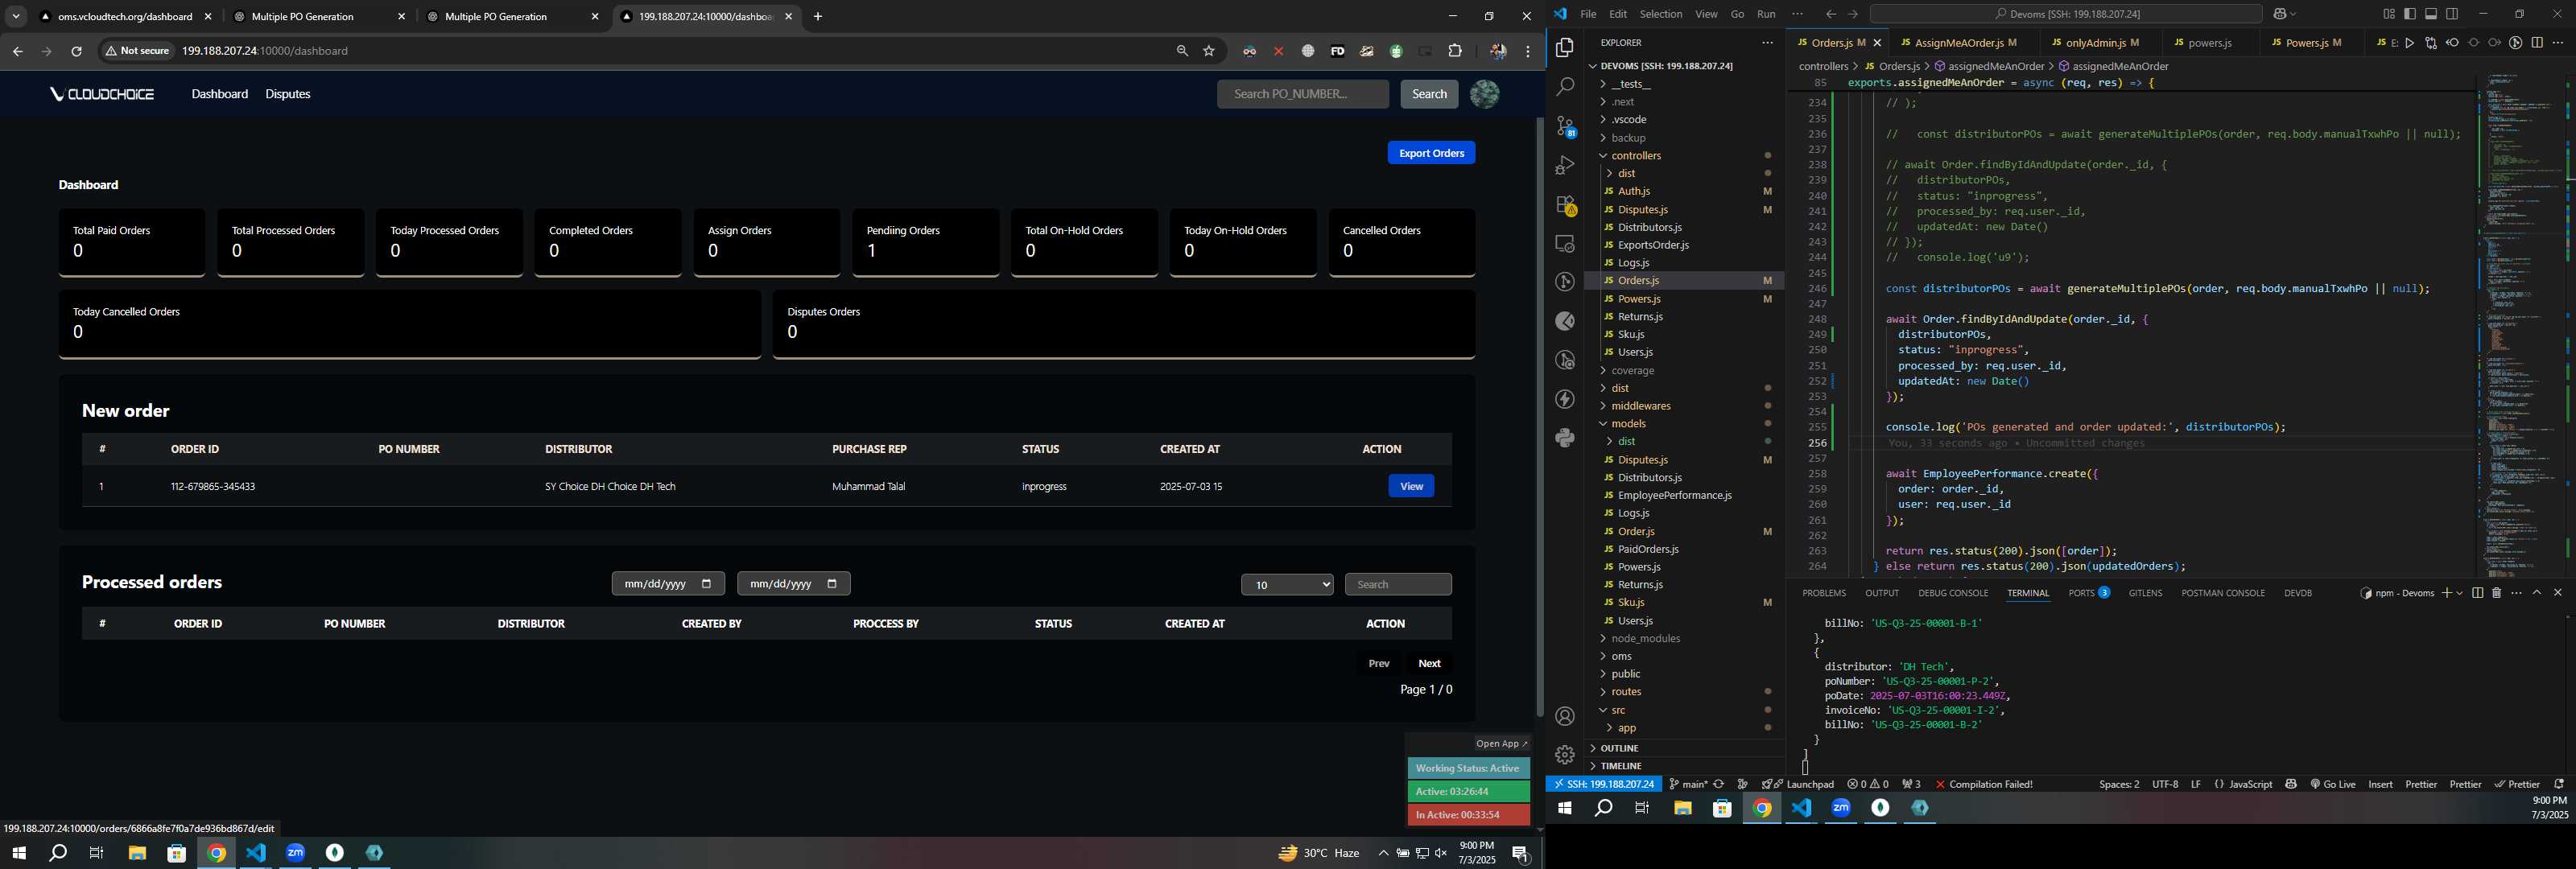Maximize the terminal panel with up chevron
Screen dimensions: 2576x869
pos(2537,593)
